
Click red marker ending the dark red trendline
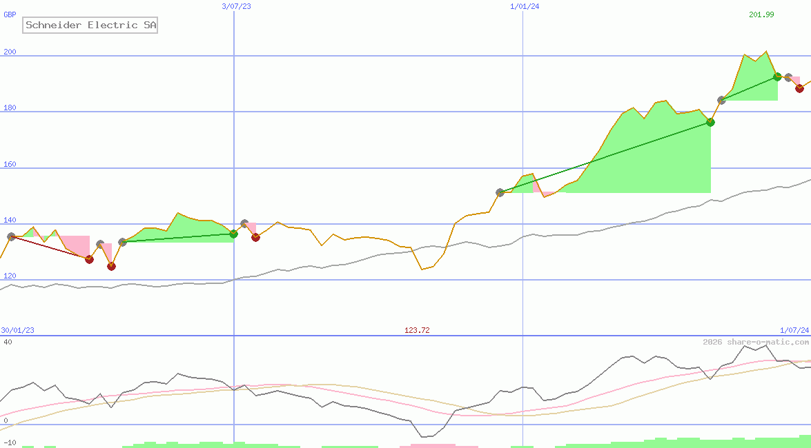coord(89,259)
